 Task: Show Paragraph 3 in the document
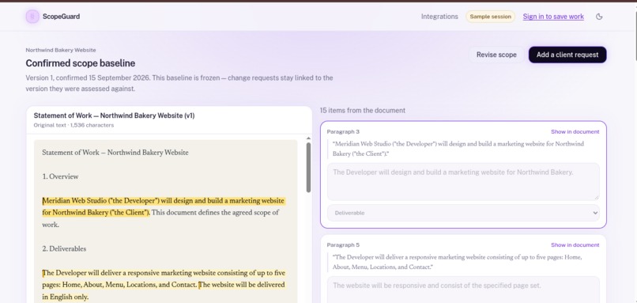[575, 132]
